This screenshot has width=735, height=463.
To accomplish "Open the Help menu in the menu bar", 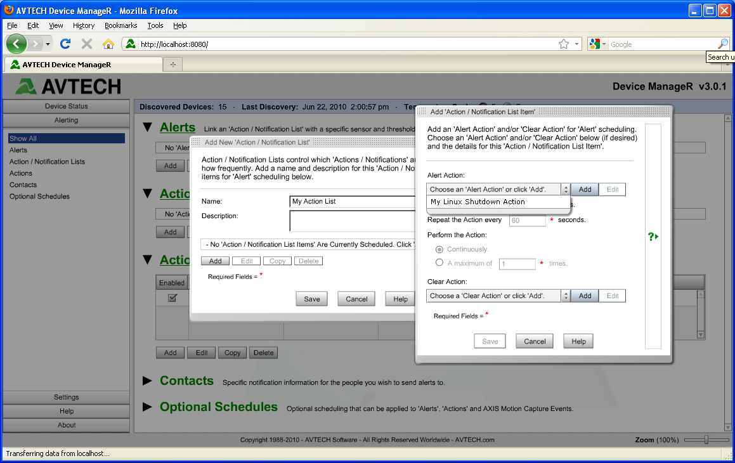I will click(x=179, y=25).
